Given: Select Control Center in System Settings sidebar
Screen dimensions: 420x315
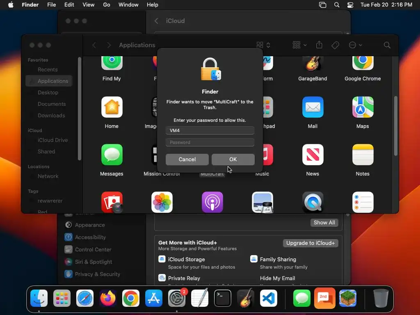Looking at the screenshot, I should point(88,250).
